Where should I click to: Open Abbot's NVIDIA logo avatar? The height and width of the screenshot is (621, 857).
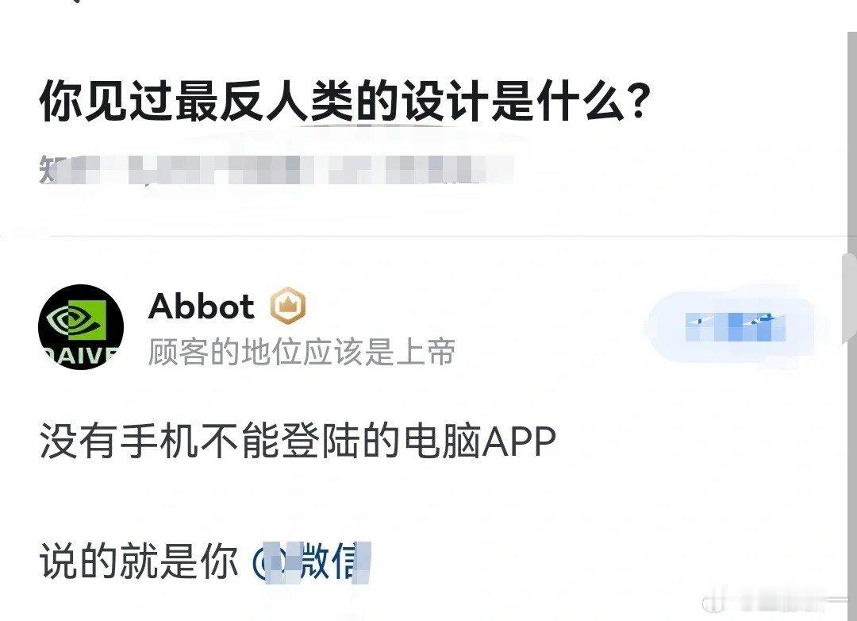tap(81, 326)
